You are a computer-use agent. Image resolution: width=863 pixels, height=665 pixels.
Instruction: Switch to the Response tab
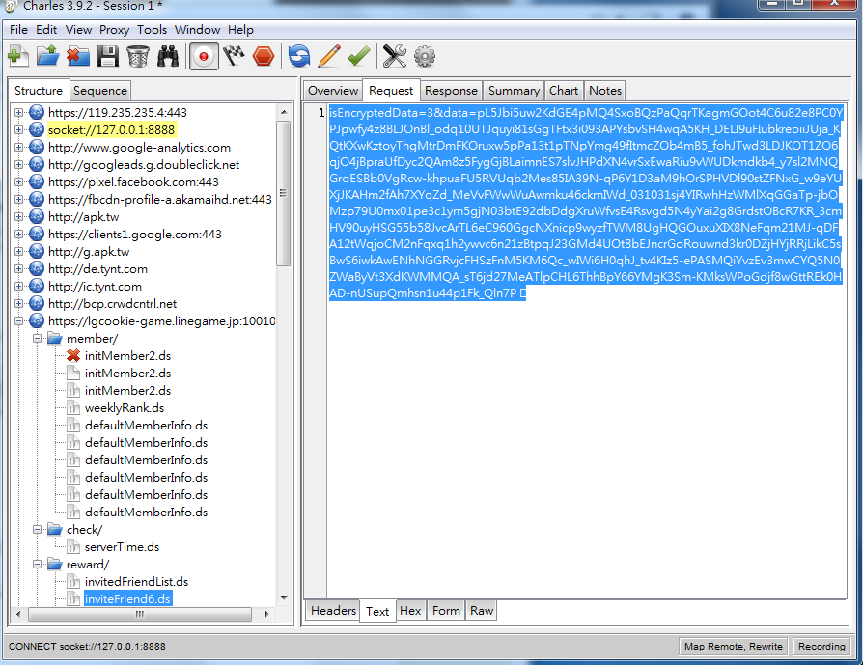451,91
